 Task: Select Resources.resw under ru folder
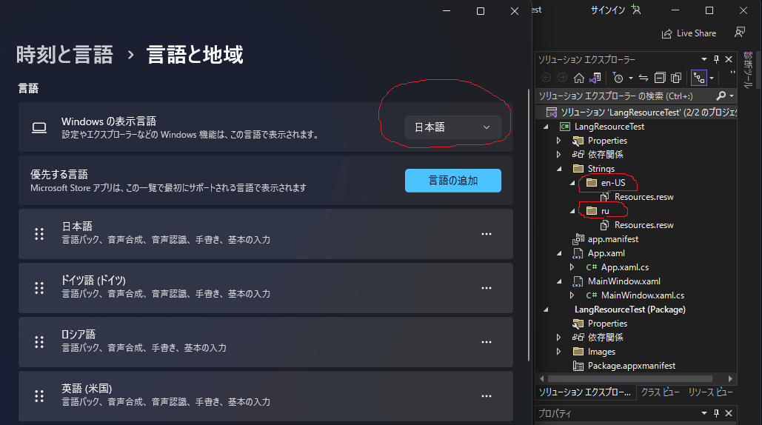tap(644, 225)
